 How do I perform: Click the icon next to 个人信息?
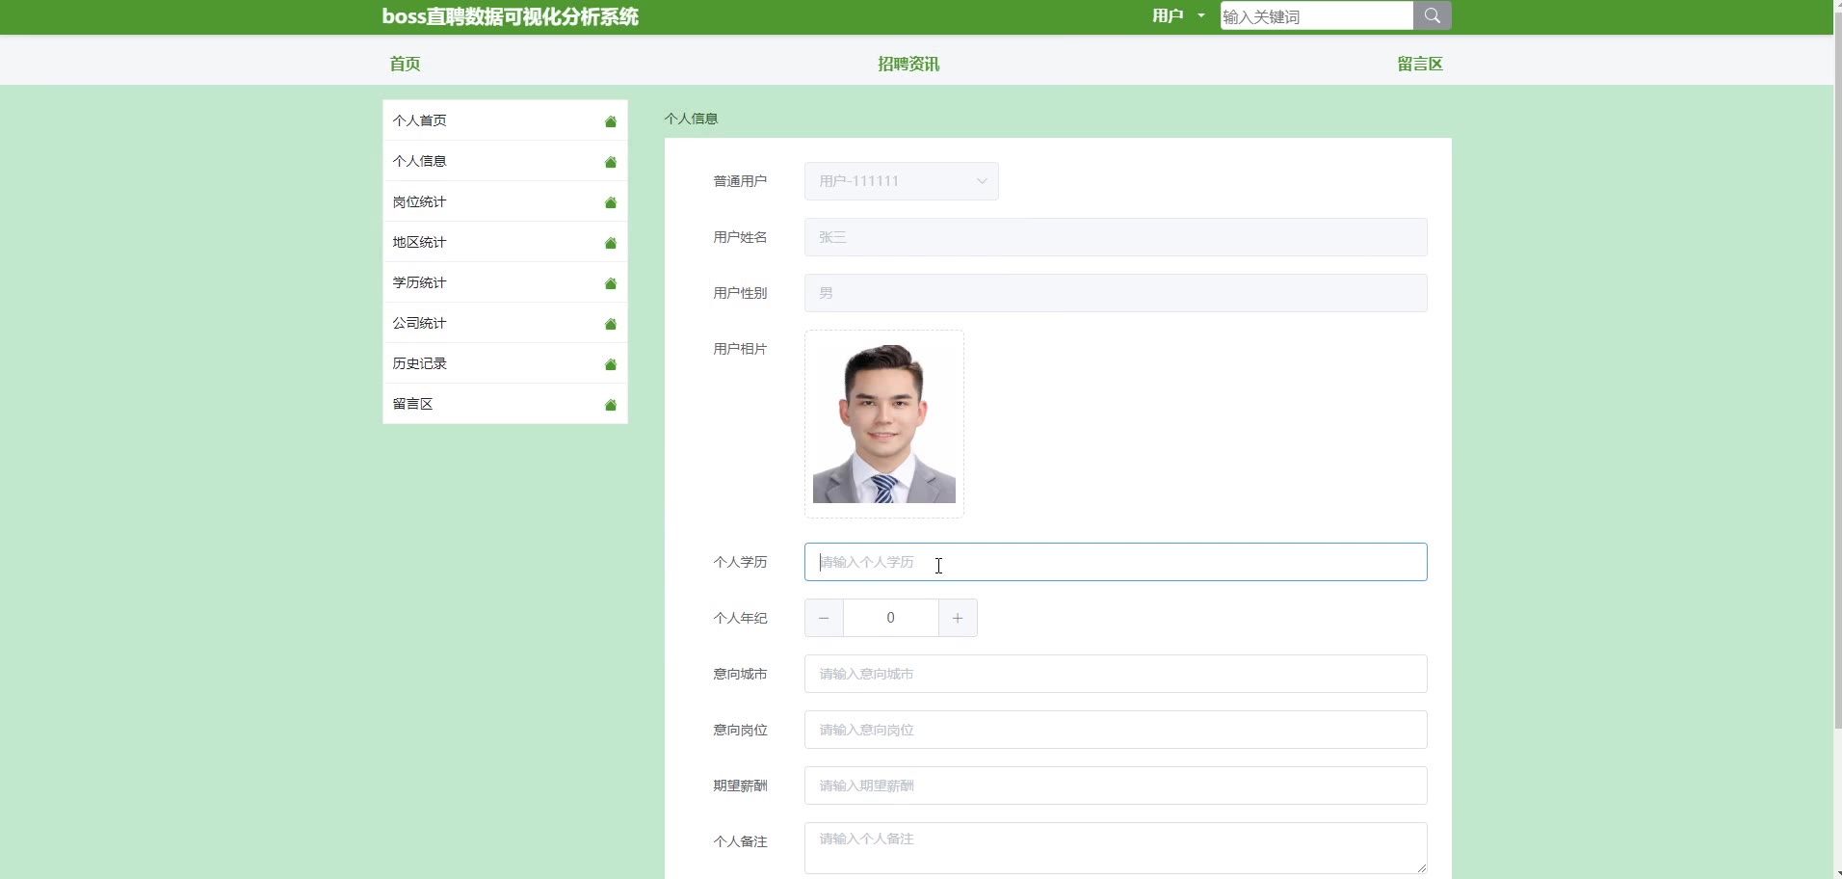click(610, 162)
